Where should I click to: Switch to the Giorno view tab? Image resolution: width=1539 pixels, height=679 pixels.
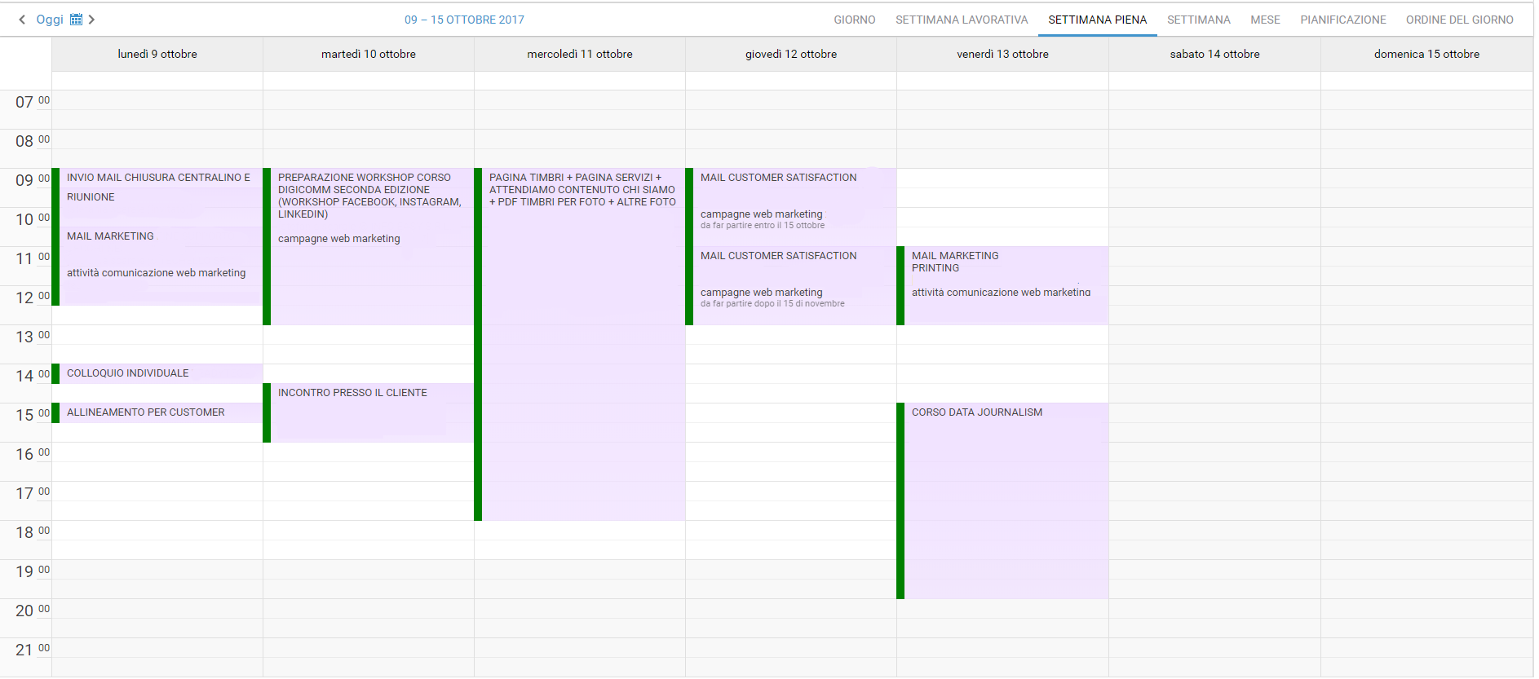(854, 20)
